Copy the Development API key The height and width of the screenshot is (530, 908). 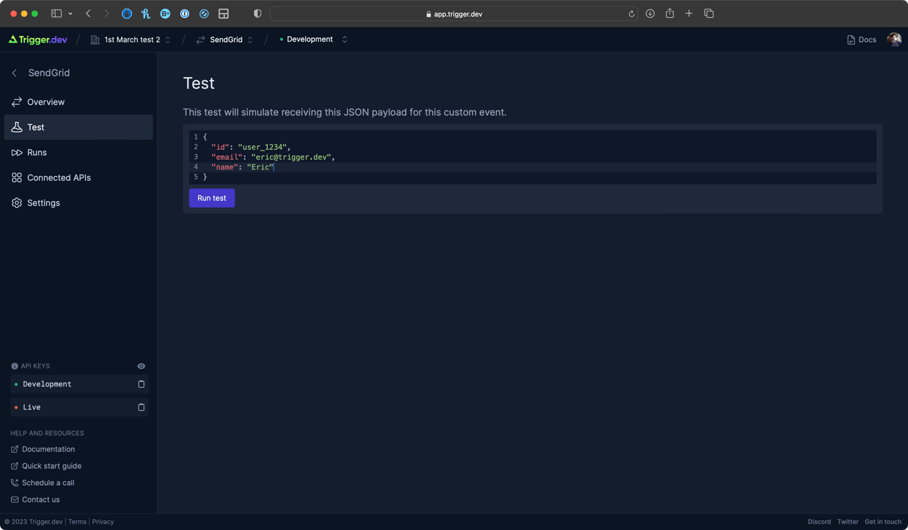pos(141,384)
